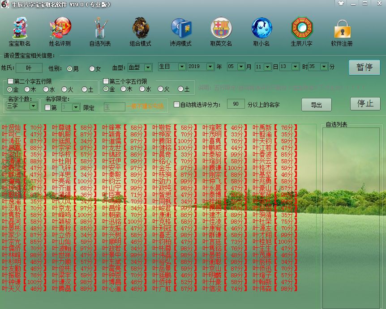The image size is (386, 309).
Task: Open 诗词模式 poetry mode
Action: click(x=181, y=31)
